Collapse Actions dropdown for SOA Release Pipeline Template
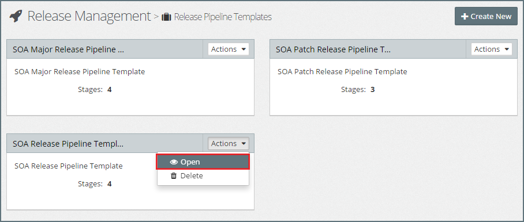 229,143
